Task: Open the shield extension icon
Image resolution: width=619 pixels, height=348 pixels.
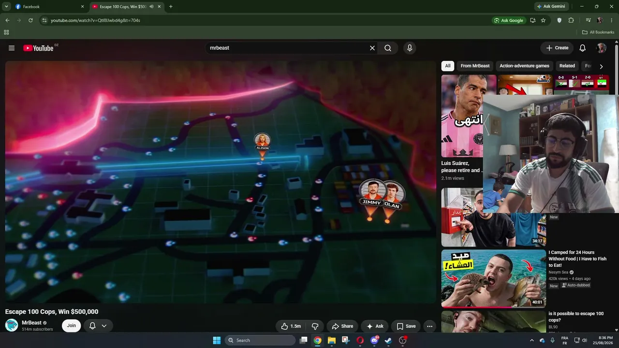Action: 560,20
